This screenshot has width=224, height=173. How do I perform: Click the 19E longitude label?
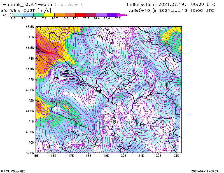106,156
